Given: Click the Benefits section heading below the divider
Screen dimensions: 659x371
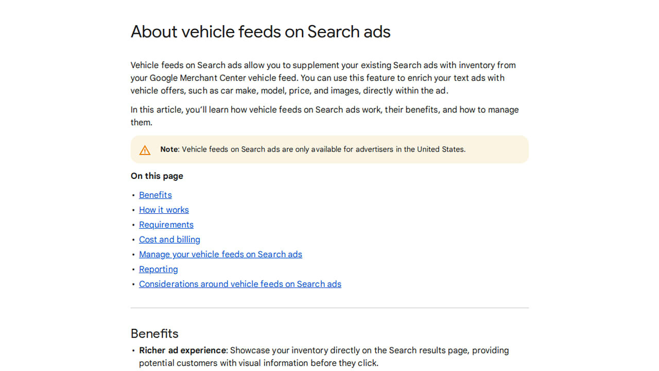Looking at the screenshot, I should pos(154,333).
